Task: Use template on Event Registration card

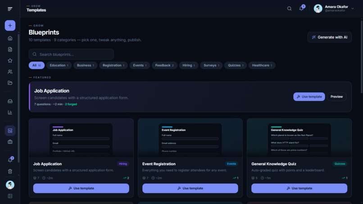Action: [190, 188]
